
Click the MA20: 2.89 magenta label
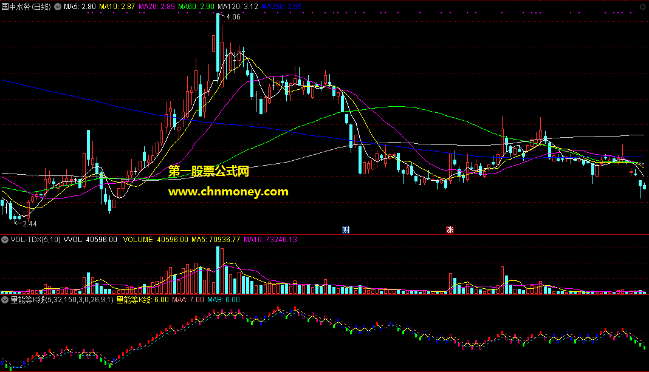coord(156,7)
